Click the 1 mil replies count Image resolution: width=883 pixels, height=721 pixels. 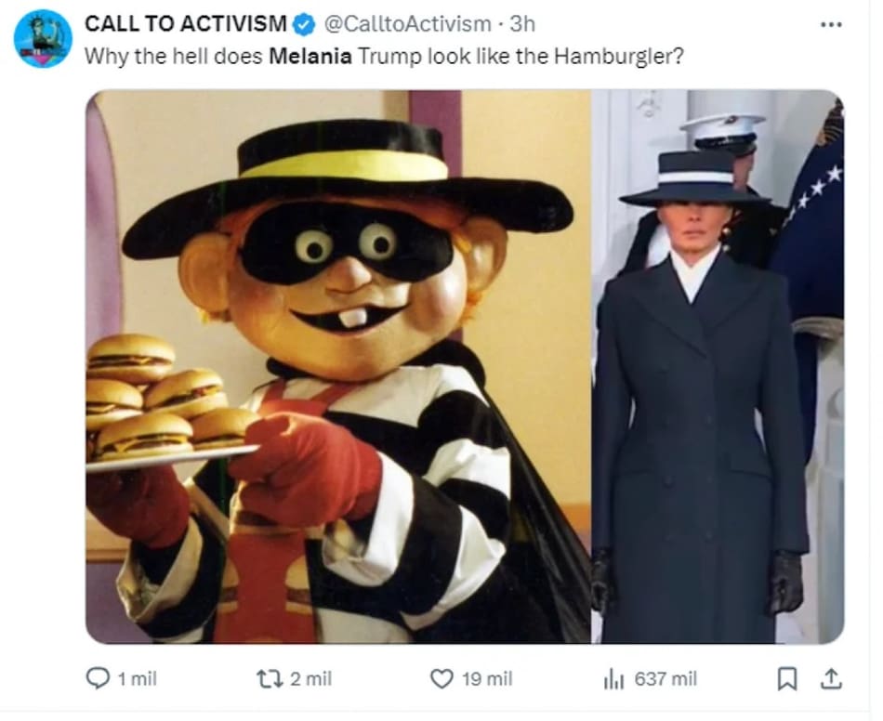tap(137, 679)
